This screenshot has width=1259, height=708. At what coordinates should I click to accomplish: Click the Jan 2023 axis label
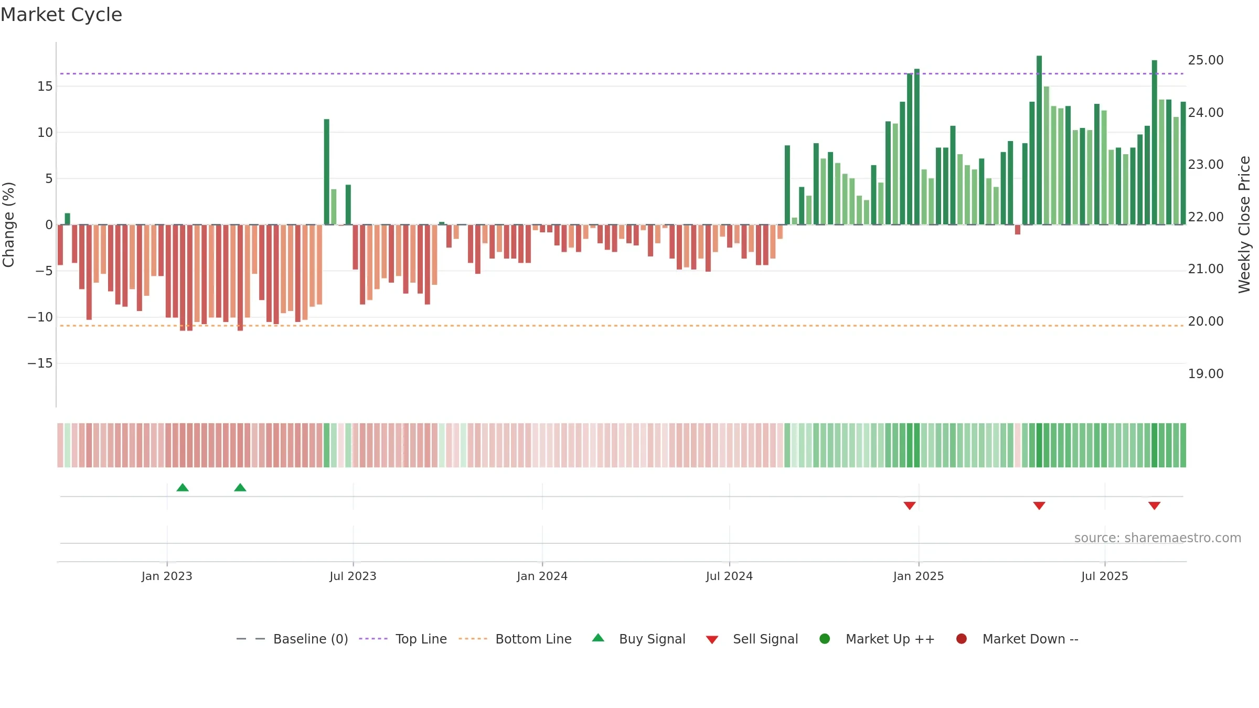167,576
